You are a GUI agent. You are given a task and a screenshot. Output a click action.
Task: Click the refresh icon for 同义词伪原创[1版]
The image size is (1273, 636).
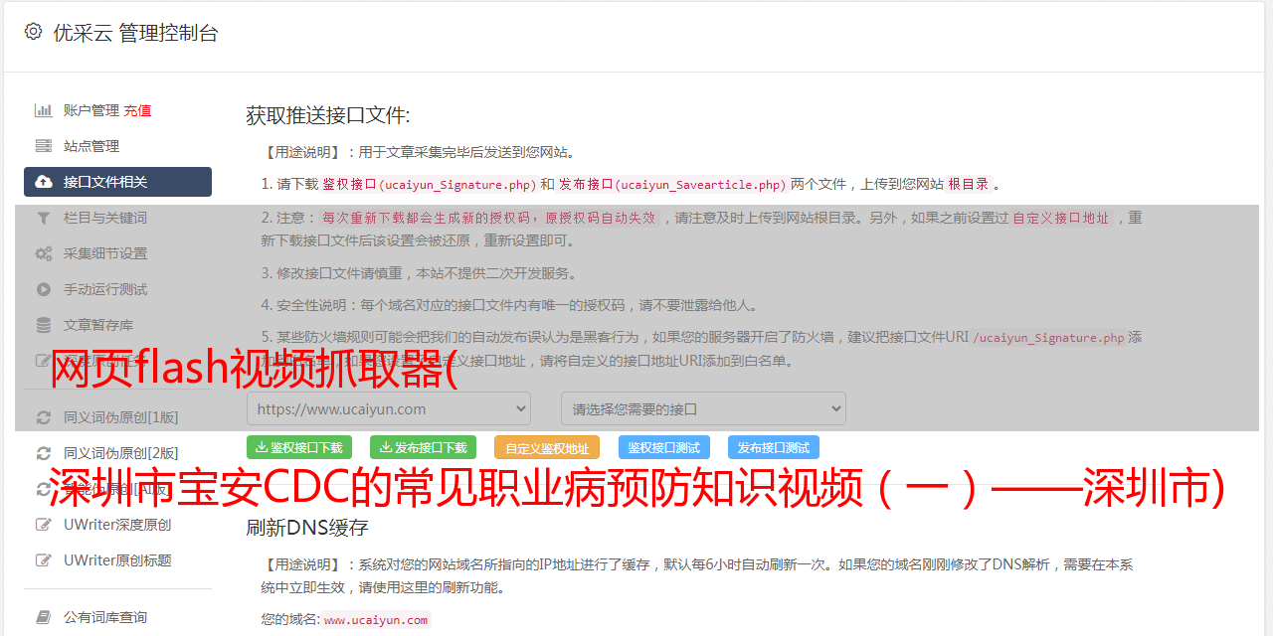point(44,417)
